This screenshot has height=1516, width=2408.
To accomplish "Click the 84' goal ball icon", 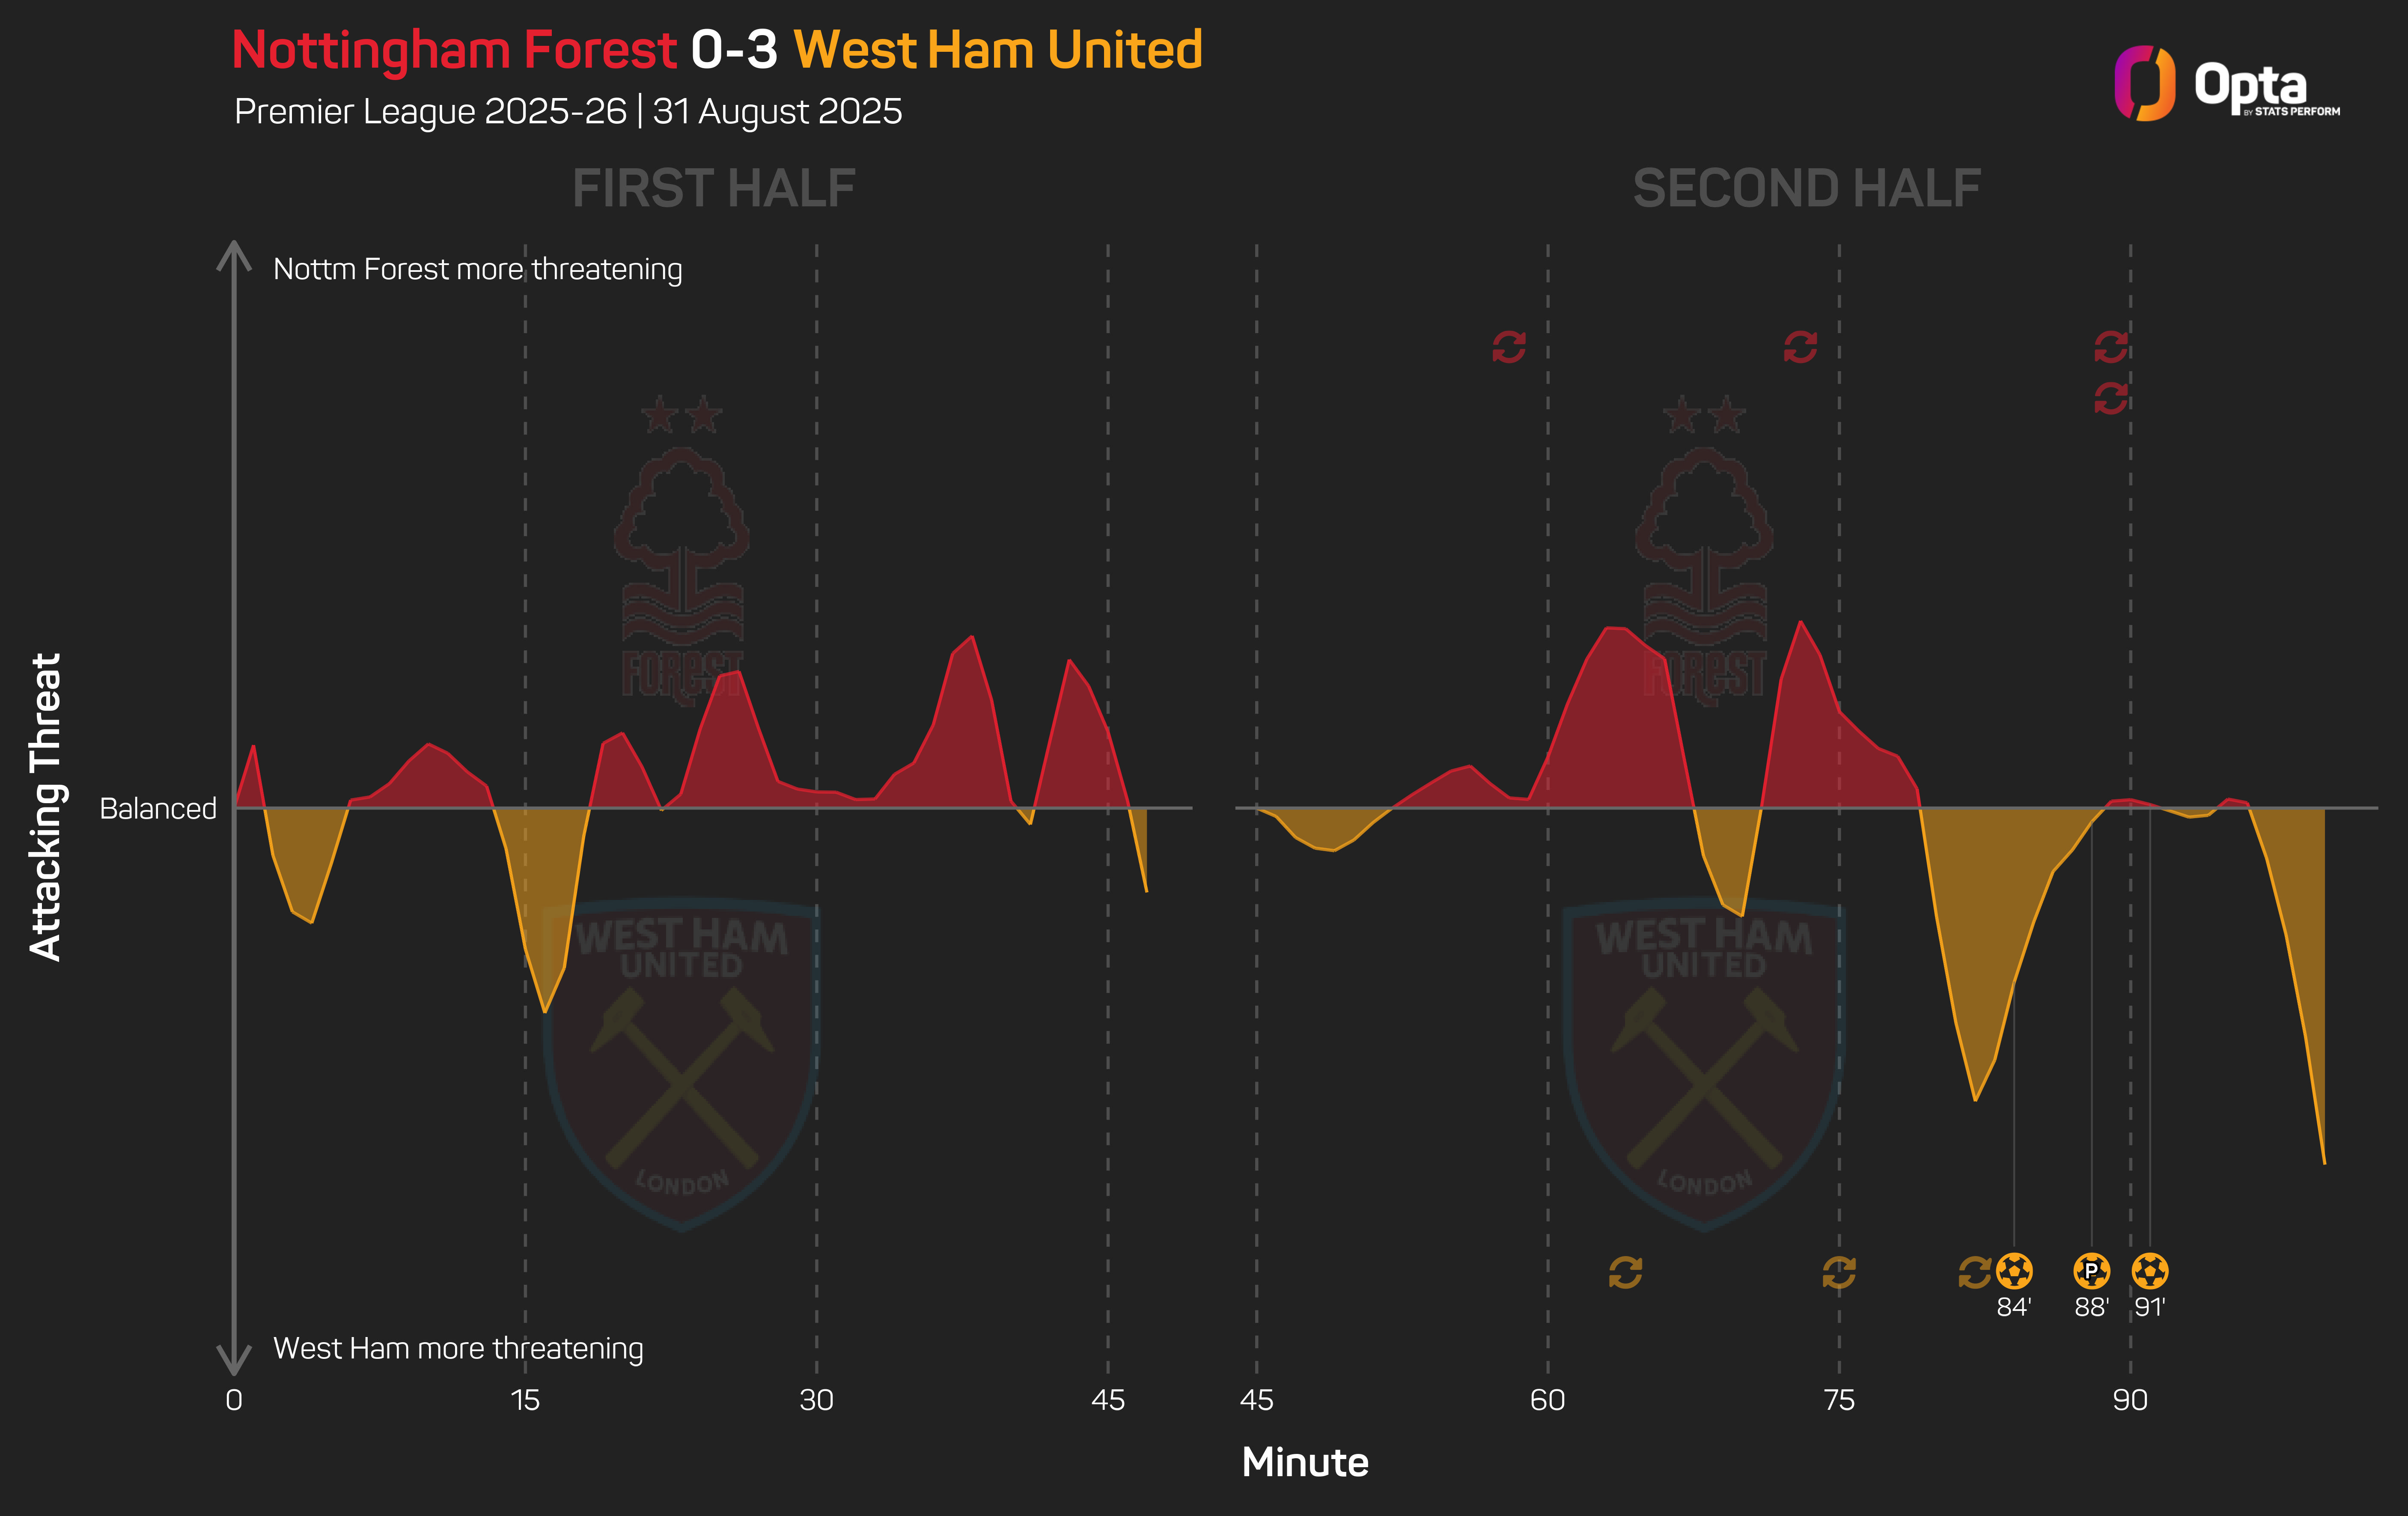I will point(2014,1271).
